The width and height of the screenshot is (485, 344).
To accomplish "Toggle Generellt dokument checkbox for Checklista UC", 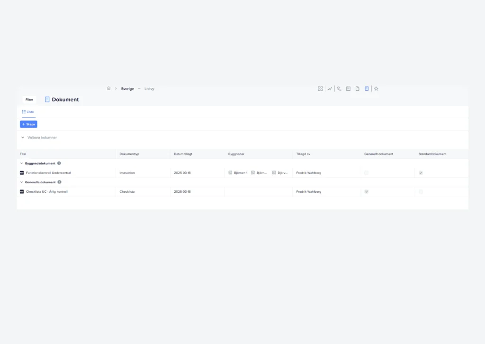I will pyautogui.click(x=366, y=192).
